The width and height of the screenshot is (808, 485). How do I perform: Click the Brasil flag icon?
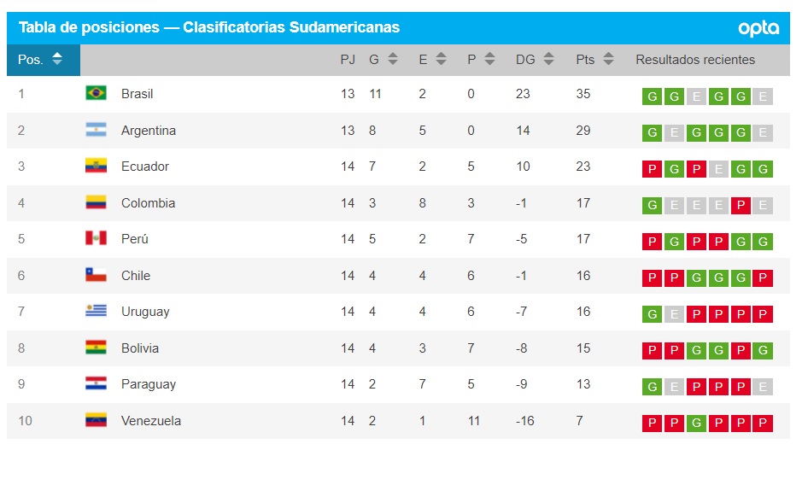[96, 93]
